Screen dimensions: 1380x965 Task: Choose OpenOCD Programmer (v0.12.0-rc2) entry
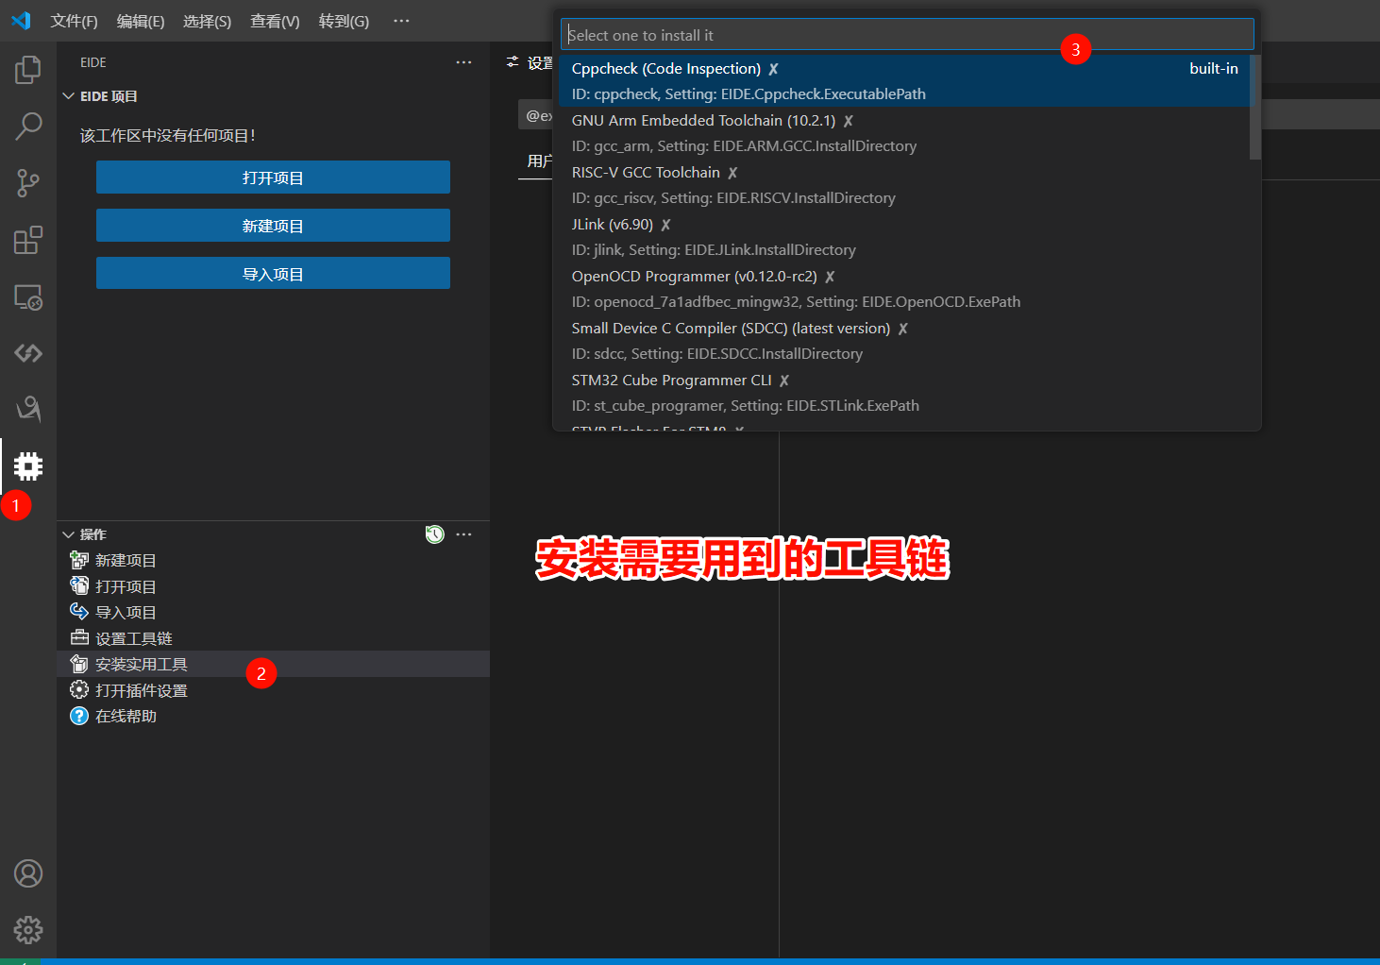click(x=903, y=289)
